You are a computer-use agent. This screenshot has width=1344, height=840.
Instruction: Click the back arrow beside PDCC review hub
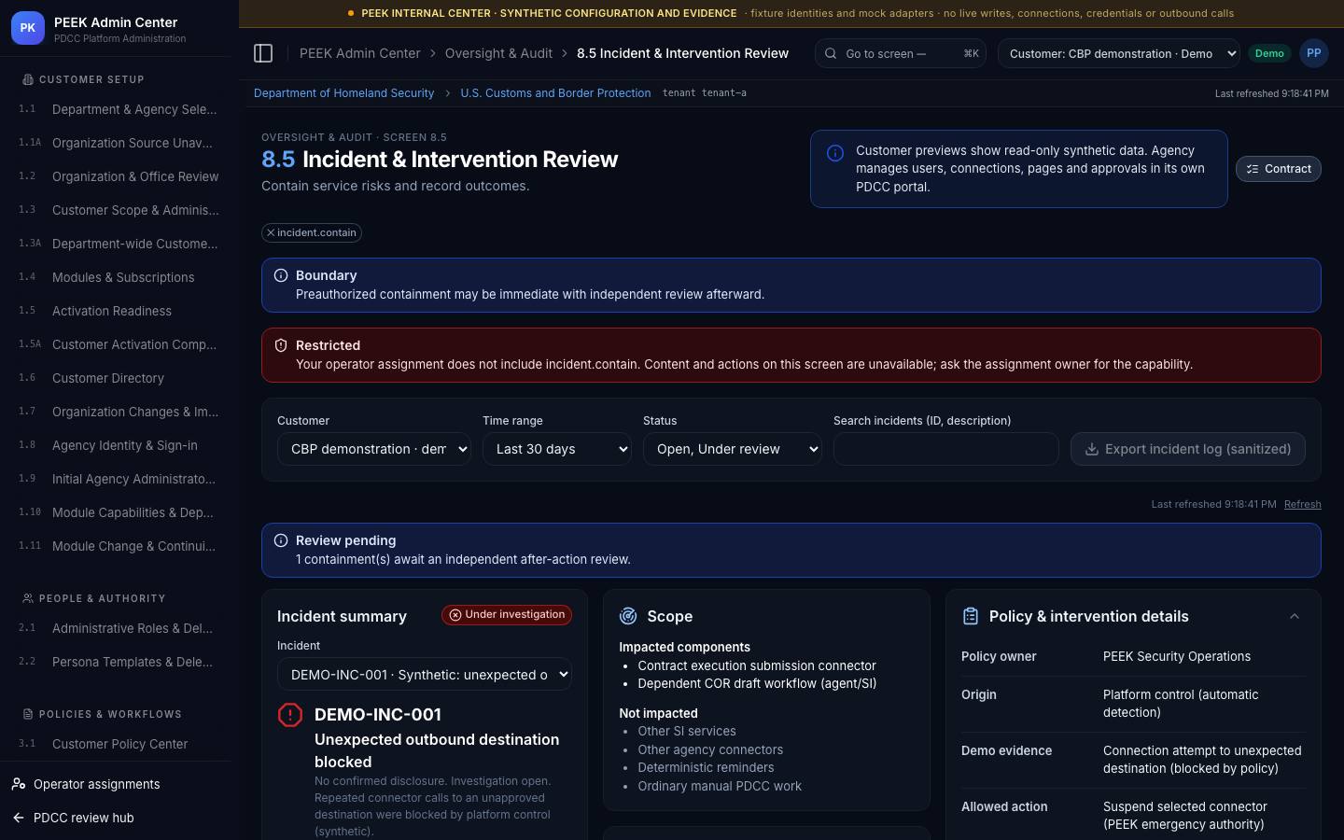click(19, 818)
